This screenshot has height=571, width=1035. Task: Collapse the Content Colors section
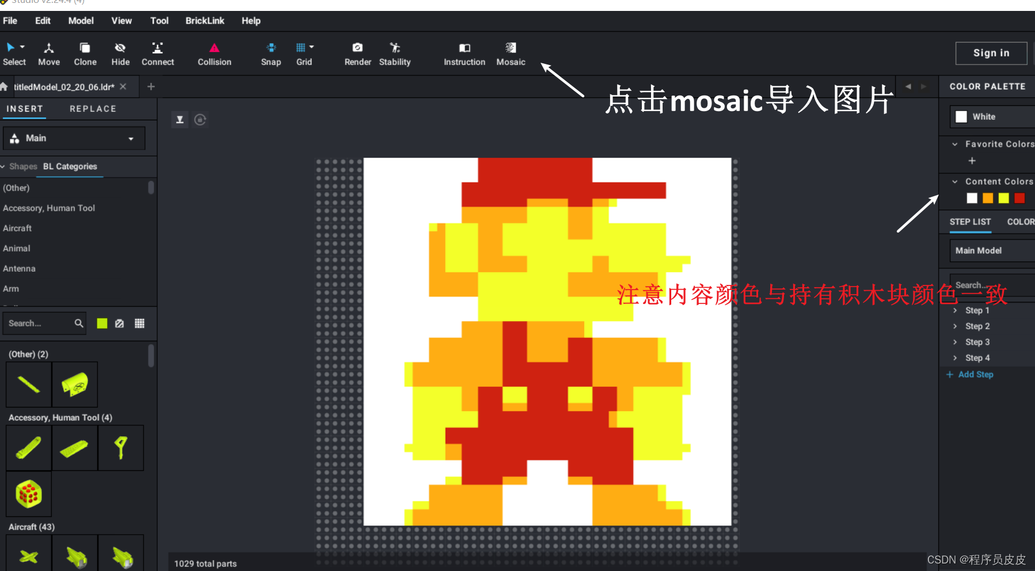(955, 182)
